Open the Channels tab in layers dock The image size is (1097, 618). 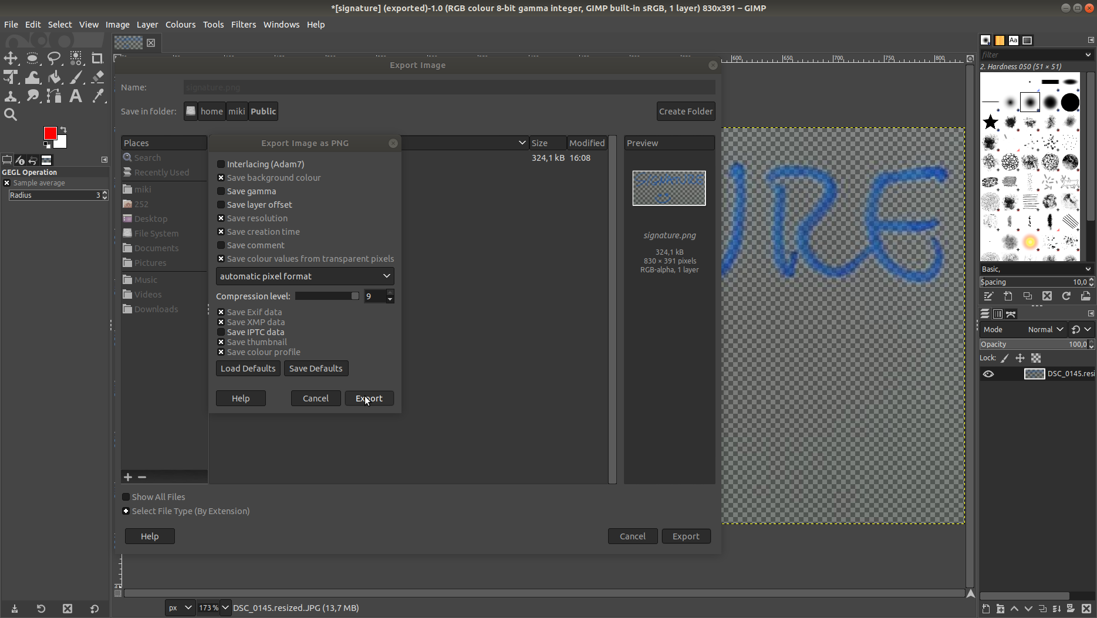(998, 314)
